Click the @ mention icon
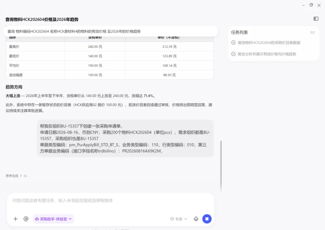This screenshot has height=230, width=325. [x=26, y=219]
